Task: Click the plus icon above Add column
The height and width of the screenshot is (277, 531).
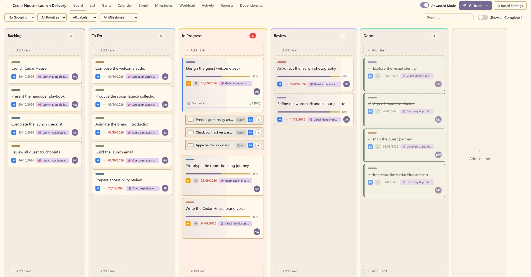Action: (x=480, y=151)
